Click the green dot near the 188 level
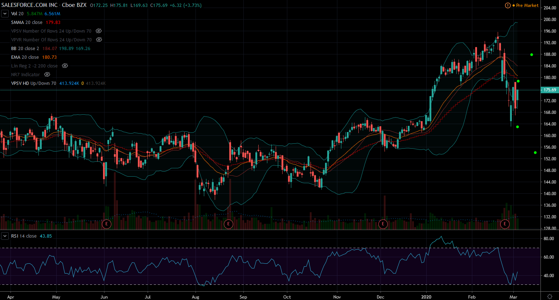 531,55
